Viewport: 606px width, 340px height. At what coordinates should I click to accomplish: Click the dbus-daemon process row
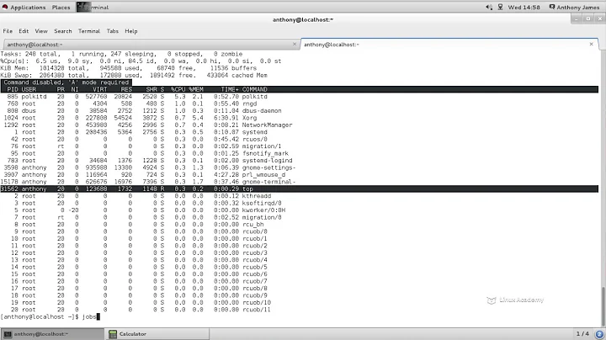299,110
